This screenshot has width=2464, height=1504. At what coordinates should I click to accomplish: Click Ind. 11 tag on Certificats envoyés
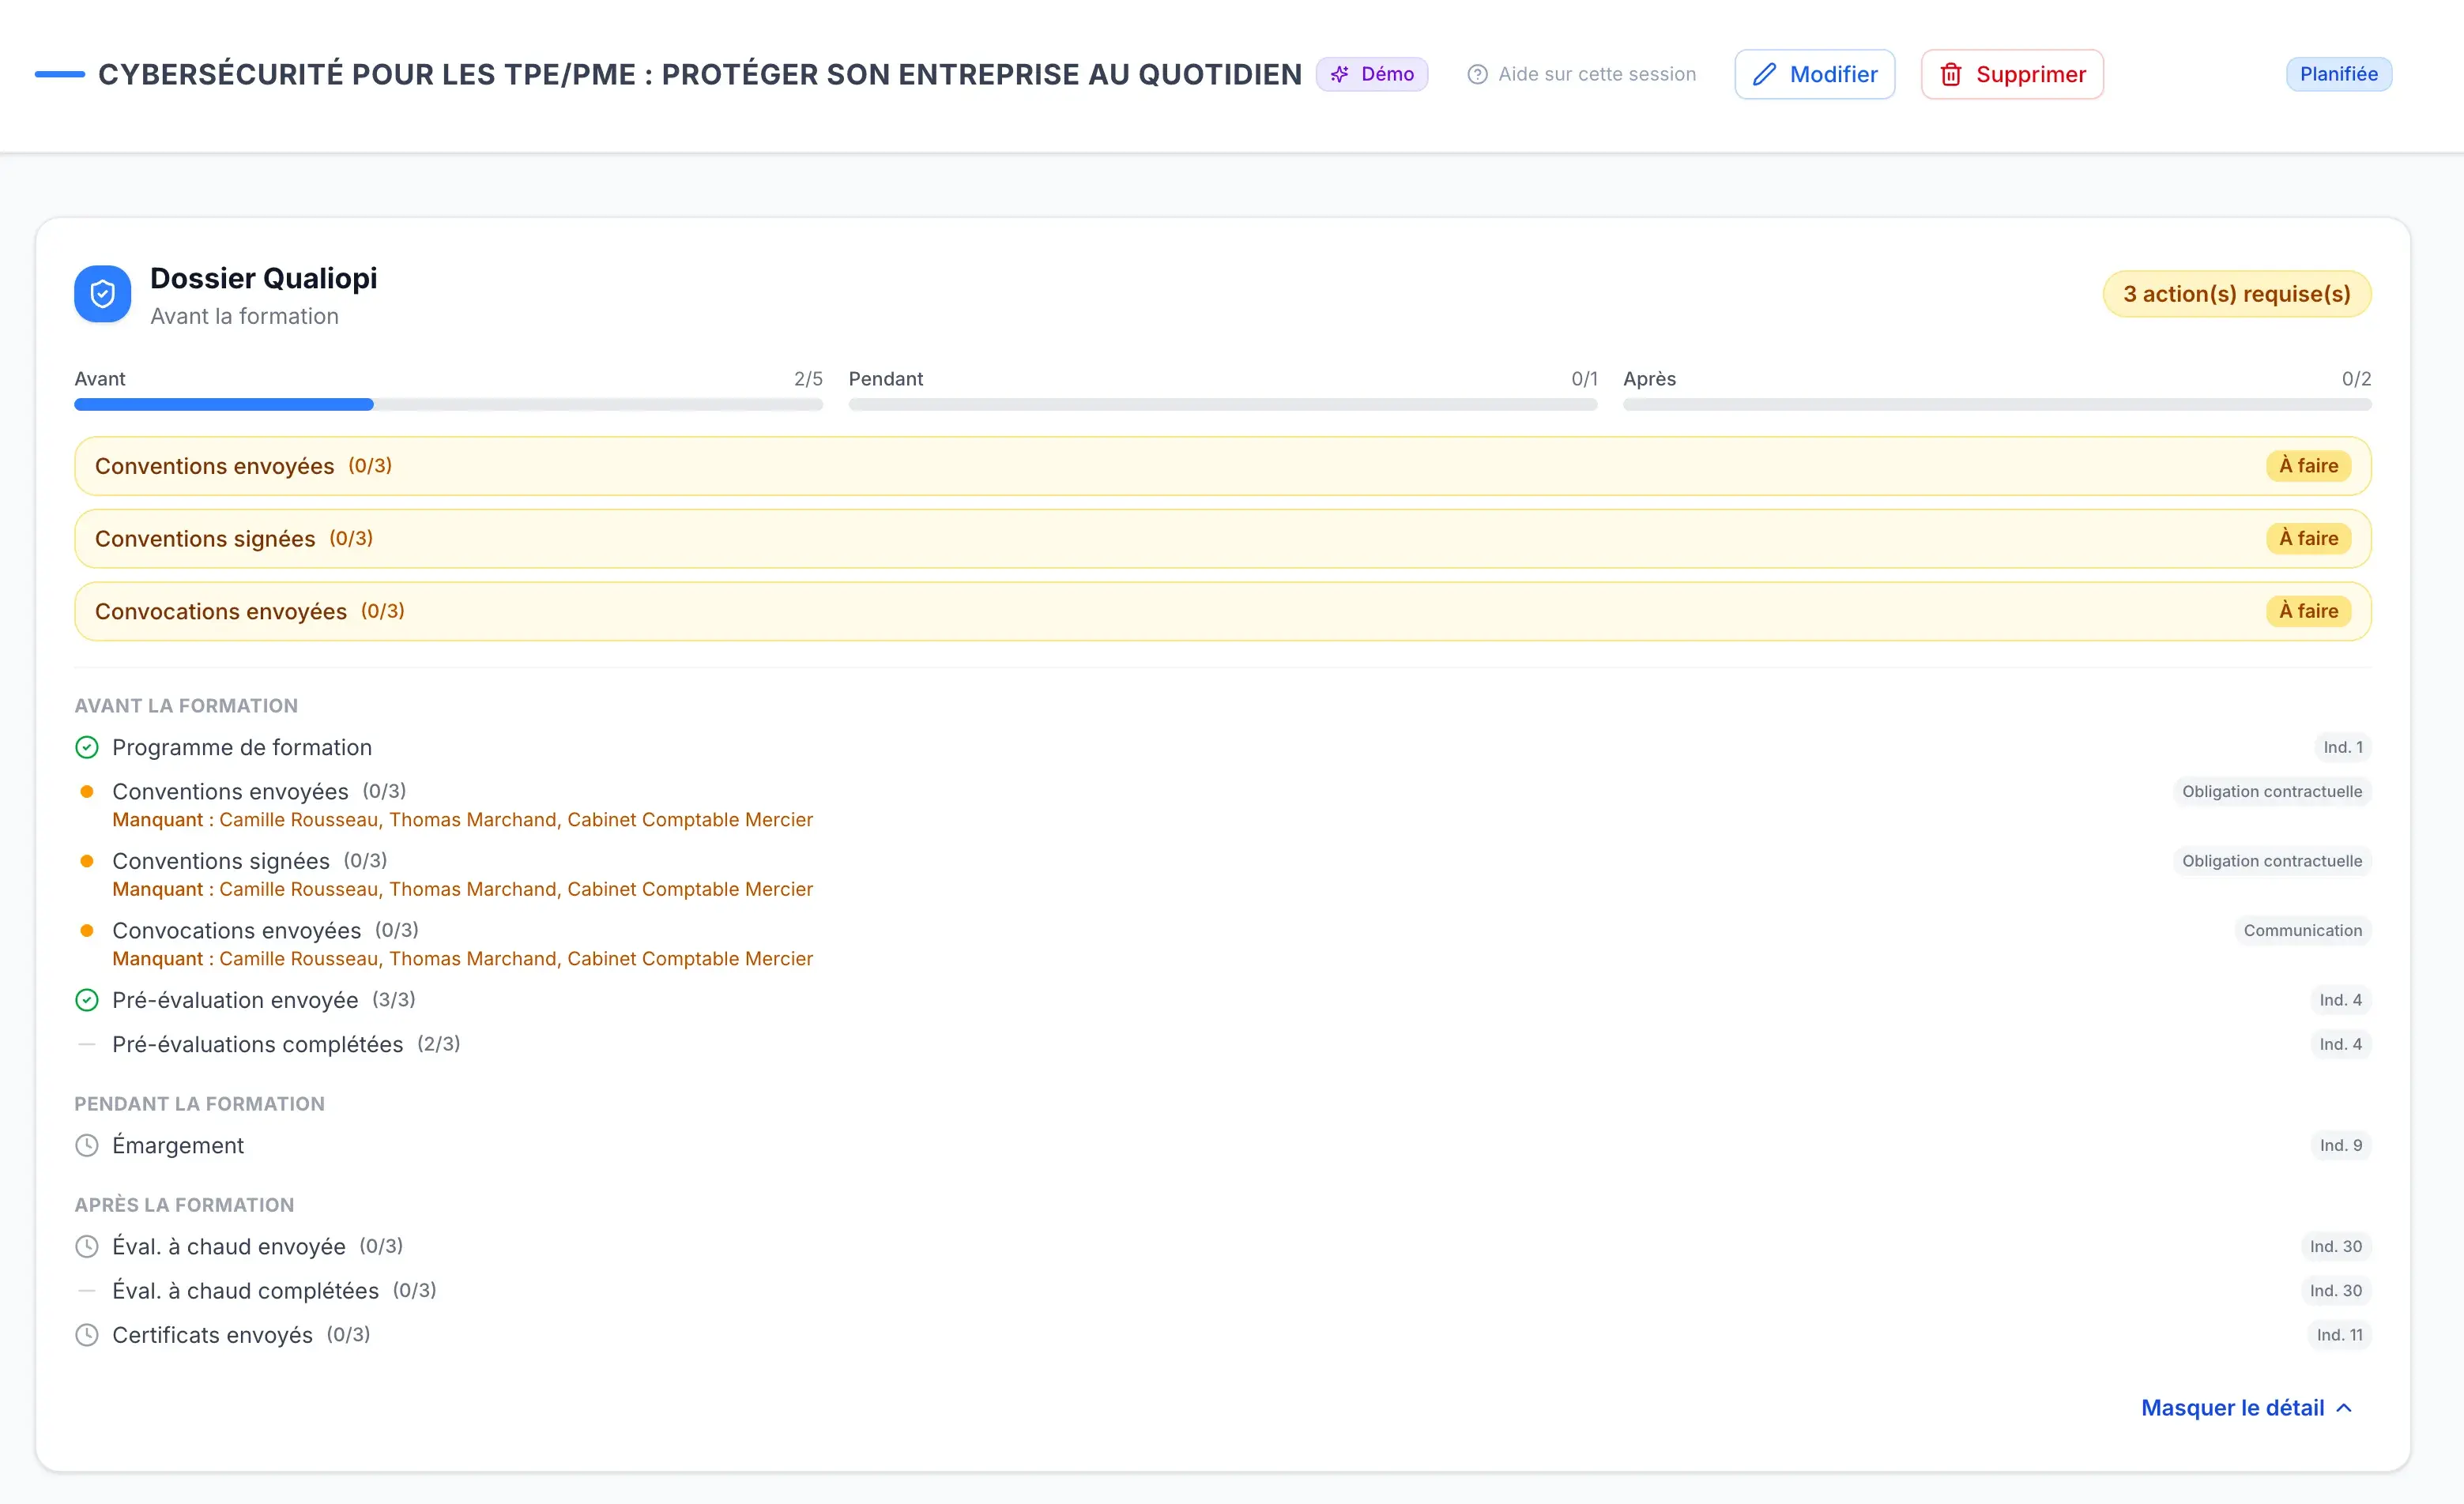(x=2340, y=1335)
